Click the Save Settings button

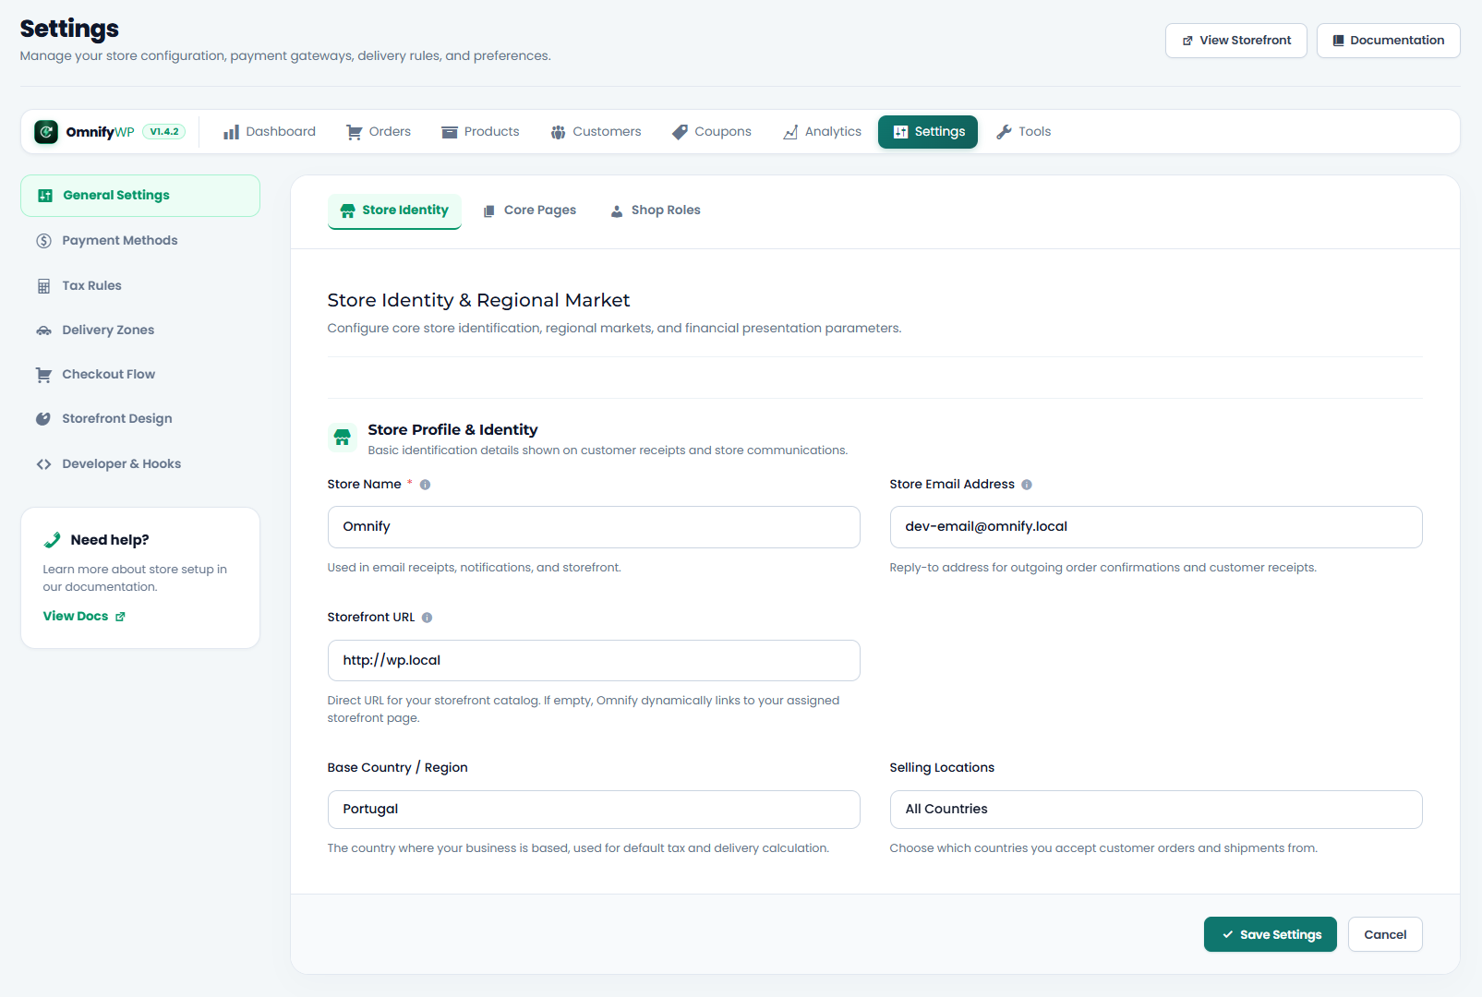[x=1271, y=934]
